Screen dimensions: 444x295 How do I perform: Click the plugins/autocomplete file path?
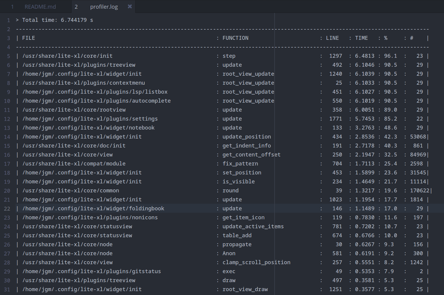pos(96,101)
